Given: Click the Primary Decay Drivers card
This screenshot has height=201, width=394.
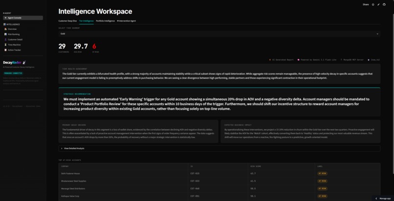Looking at the screenshot, I should click(x=138, y=132).
